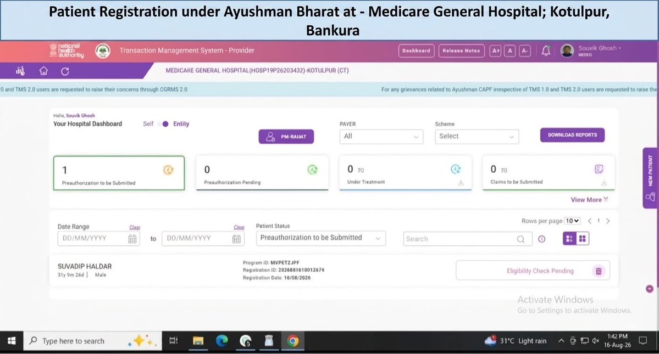Click the end date DD/MM/YYYY field
This screenshot has width=659, height=354.
tap(203, 238)
